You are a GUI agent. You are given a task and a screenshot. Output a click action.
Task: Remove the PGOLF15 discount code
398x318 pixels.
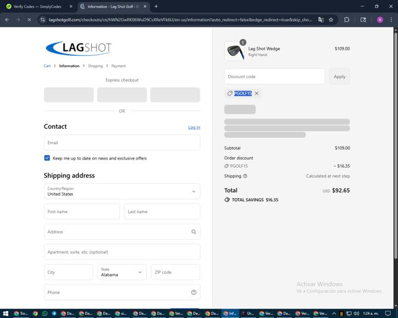click(x=257, y=93)
